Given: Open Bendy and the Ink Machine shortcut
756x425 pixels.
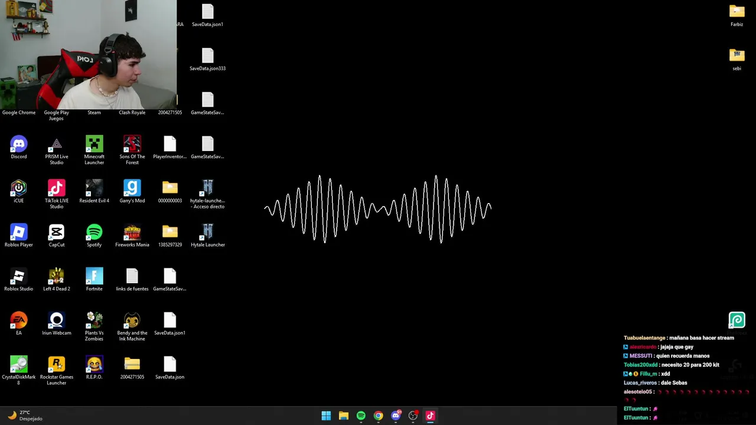Looking at the screenshot, I should (132, 327).
